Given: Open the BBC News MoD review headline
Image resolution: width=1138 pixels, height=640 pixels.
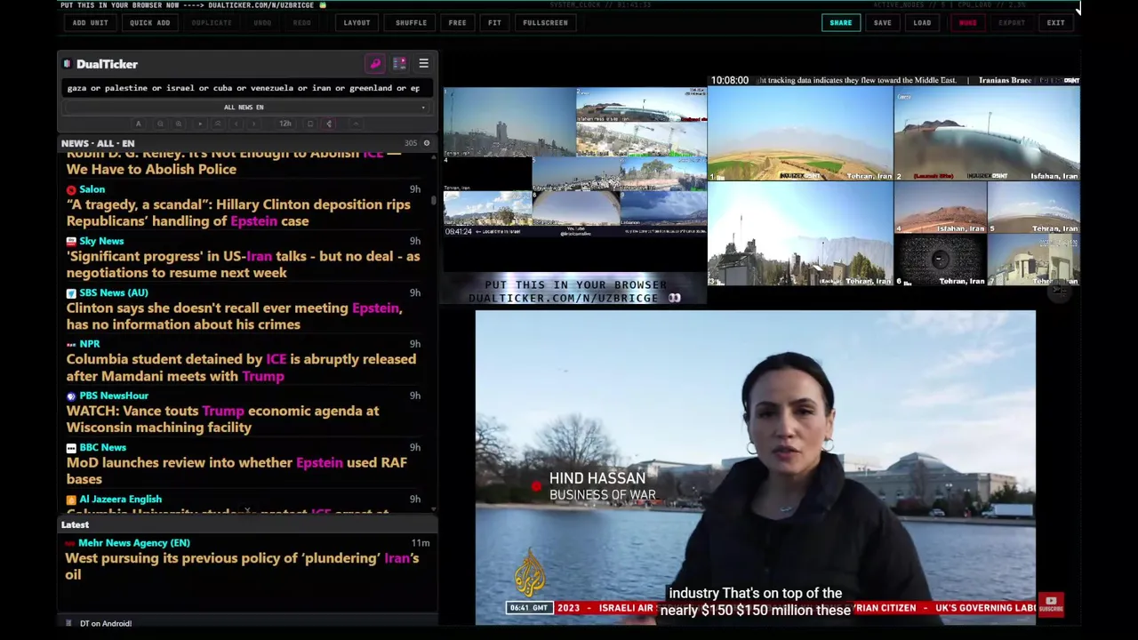Looking at the screenshot, I should [x=236, y=470].
